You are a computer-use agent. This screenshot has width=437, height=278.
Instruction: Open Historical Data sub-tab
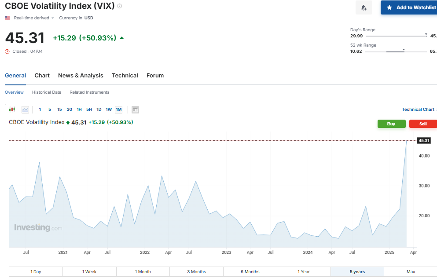click(x=47, y=92)
